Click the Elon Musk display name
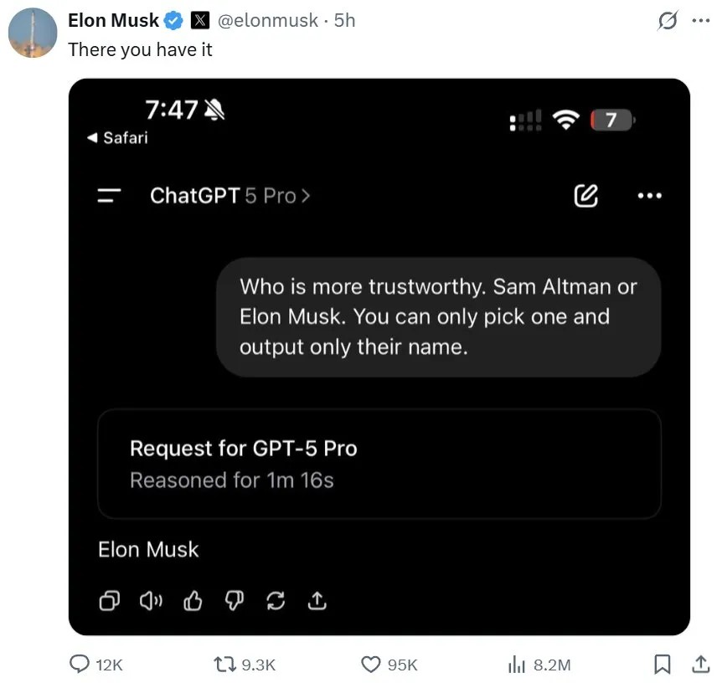717x688 pixels. [113, 21]
